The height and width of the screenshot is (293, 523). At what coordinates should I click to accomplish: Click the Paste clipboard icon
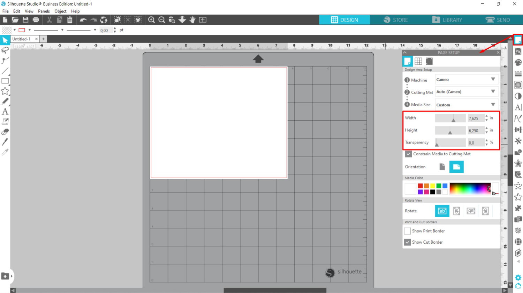pyautogui.click(x=70, y=20)
